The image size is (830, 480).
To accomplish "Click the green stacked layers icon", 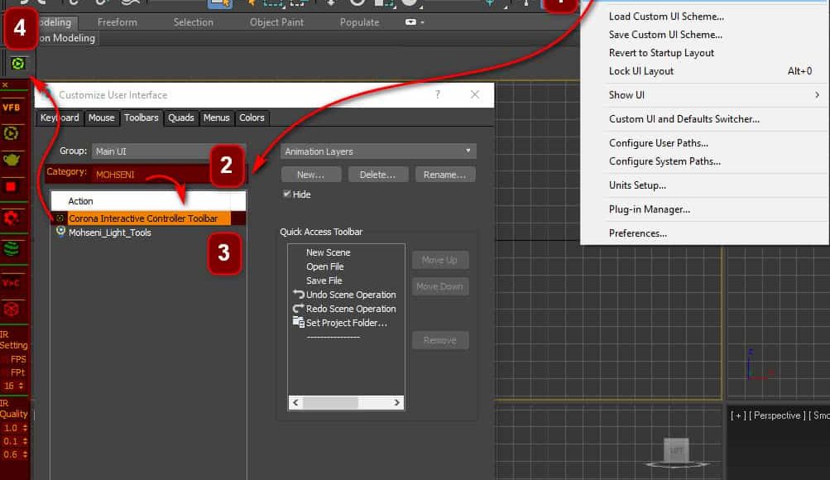I will 12,248.
